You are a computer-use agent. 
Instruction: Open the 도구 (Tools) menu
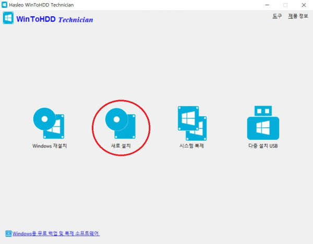[x=277, y=16]
